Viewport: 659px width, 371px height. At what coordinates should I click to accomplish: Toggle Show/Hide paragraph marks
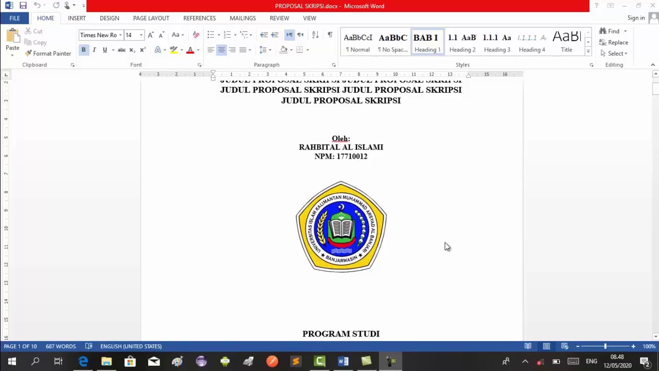[x=330, y=35]
